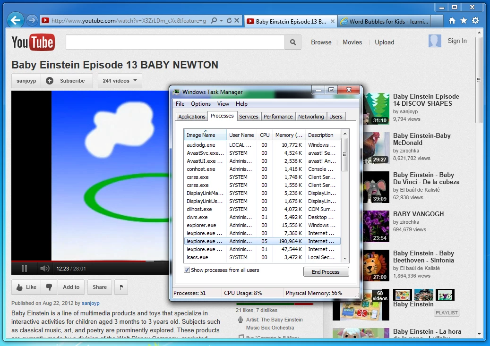The width and height of the screenshot is (490, 346).
Task: Click the YouTube search magnifier button
Action: [x=293, y=42]
